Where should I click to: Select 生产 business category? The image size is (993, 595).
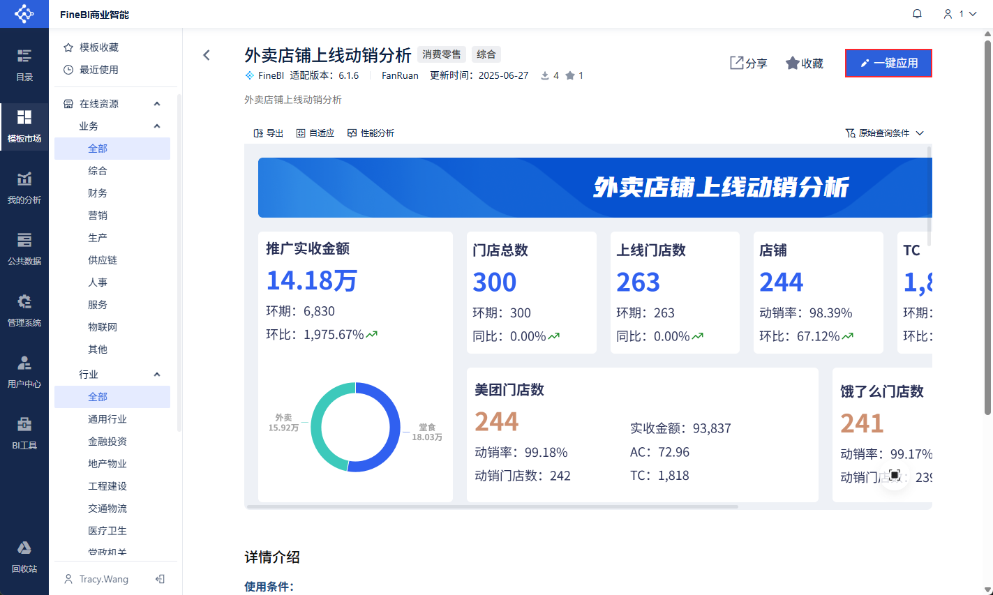(x=112, y=238)
